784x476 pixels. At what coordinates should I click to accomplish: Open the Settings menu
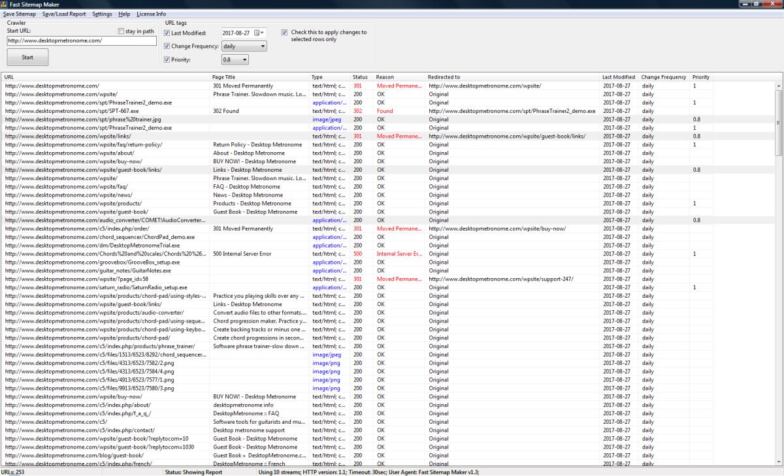pyautogui.click(x=102, y=14)
